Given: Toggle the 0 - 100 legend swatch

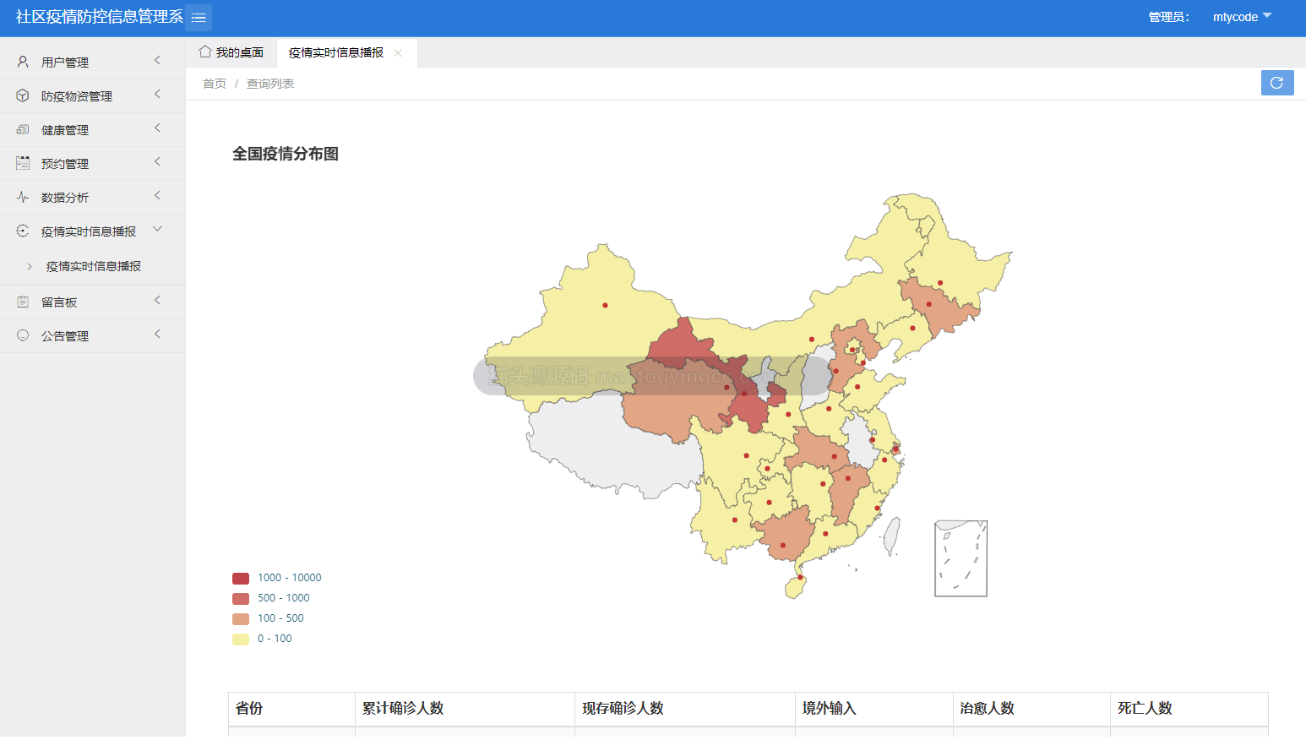Looking at the screenshot, I should point(241,639).
